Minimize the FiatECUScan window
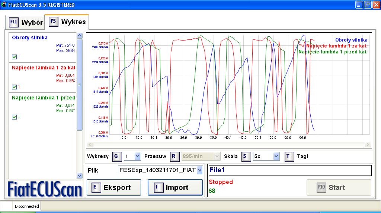This screenshot has width=381, height=213. (x=359, y=4)
